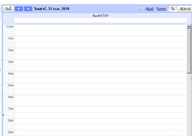Click the printer icon

coord(143,9)
